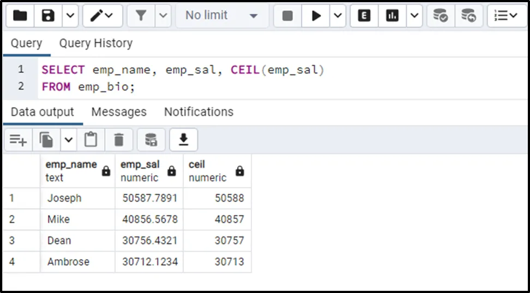Click the Open File folder icon
The width and height of the screenshot is (530, 293).
[20, 16]
